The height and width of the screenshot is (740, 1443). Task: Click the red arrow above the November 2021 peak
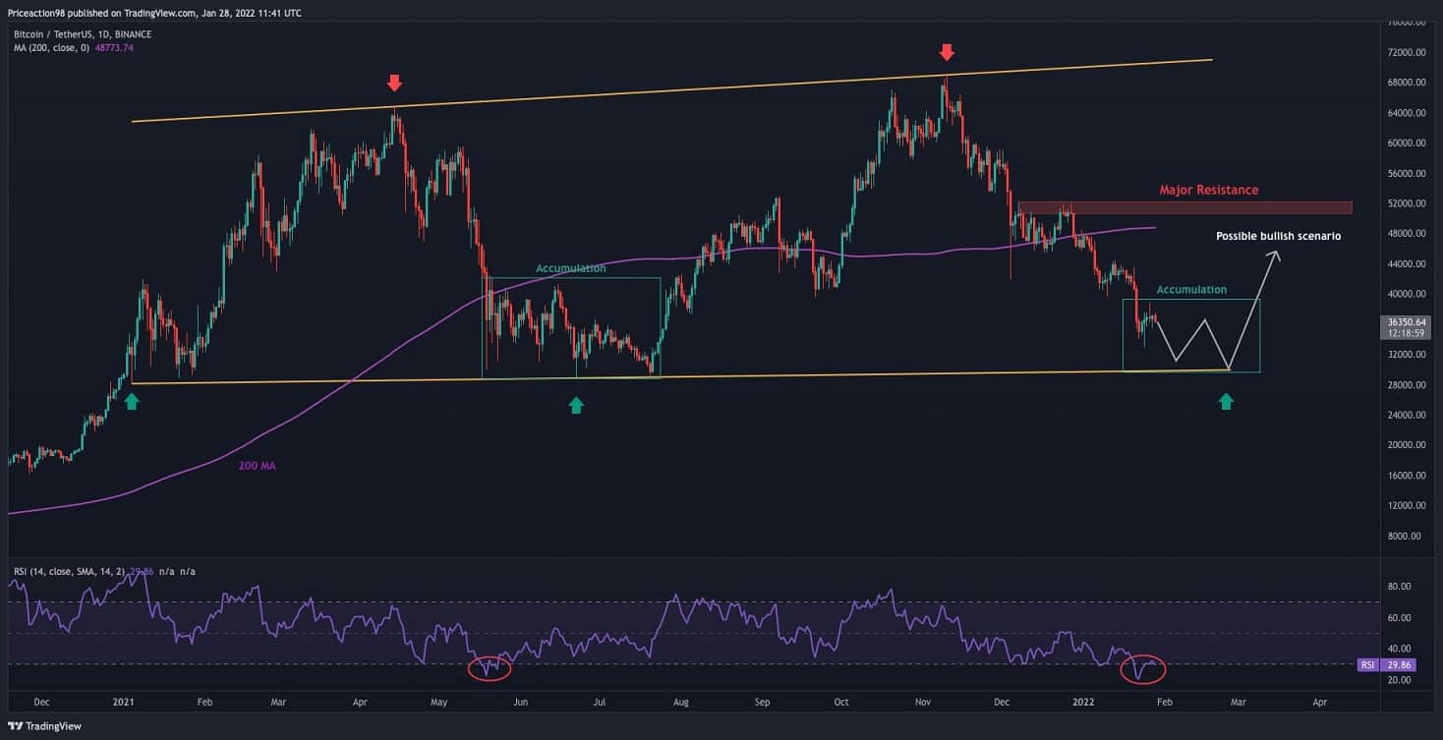pyautogui.click(x=947, y=52)
